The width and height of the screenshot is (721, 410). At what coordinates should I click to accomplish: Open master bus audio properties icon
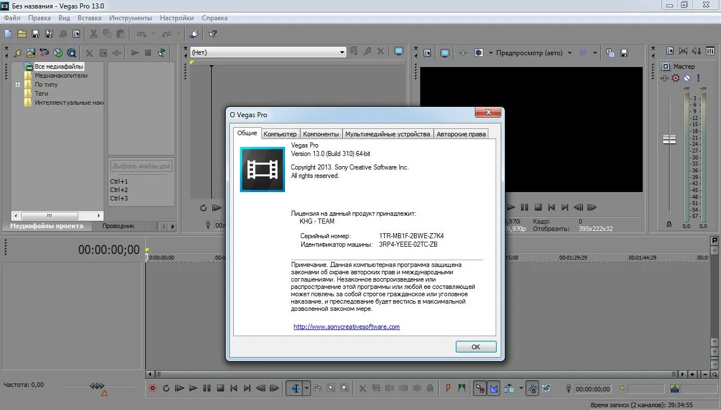tap(670, 51)
